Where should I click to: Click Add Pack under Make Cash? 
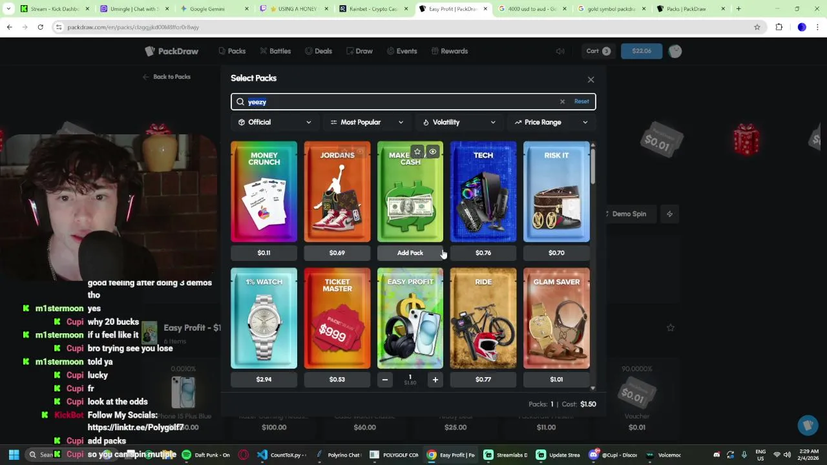(x=410, y=253)
